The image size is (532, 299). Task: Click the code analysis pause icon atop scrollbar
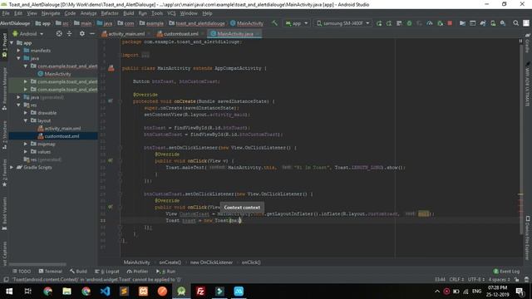[521, 41]
